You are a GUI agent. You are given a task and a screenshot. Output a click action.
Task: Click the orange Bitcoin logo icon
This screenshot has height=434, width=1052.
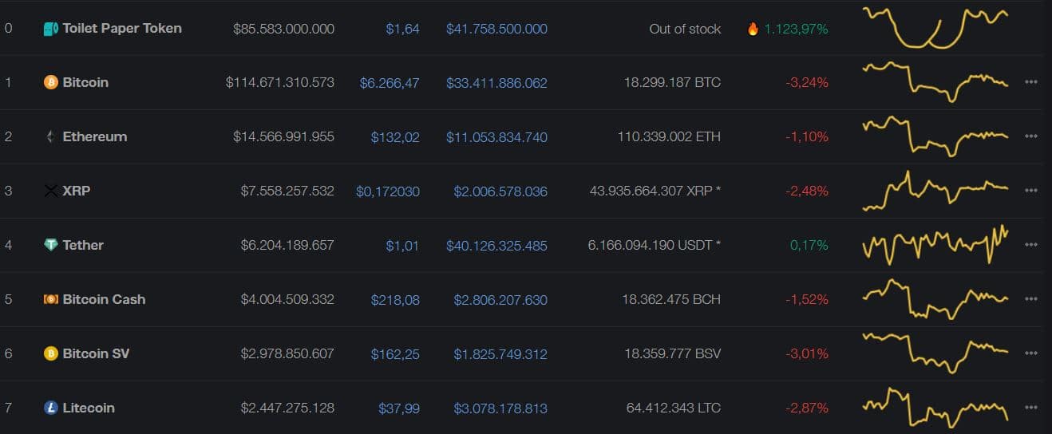pos(51,82)
